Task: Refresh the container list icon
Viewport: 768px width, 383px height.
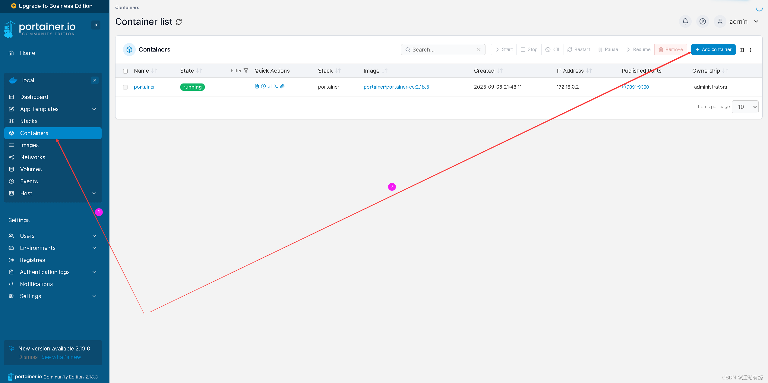Action: click(x=179, y=22)
